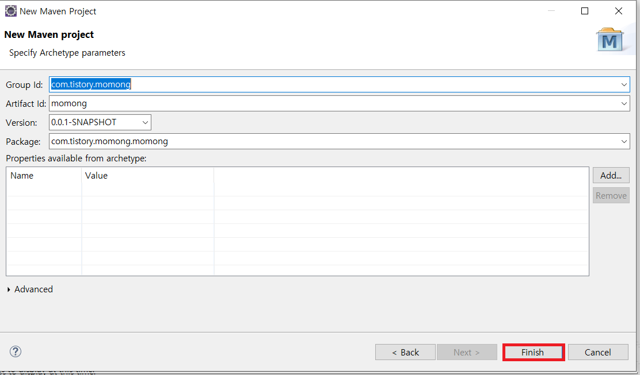This screenshot has width=640, height=375.
Task: Open the Group Id dropdown arrow
Action: pyautogui.click(x=624, y=84)
